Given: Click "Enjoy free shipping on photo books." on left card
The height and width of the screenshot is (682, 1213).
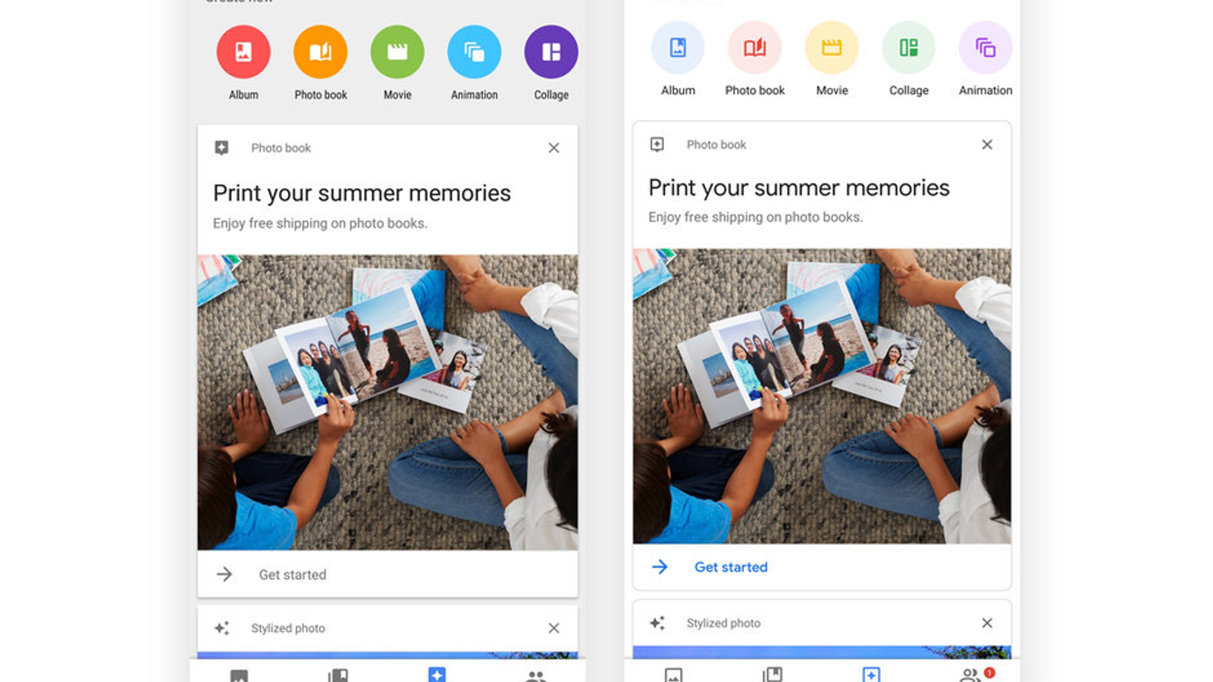Looking at the screenshot, I should point(320,224).
